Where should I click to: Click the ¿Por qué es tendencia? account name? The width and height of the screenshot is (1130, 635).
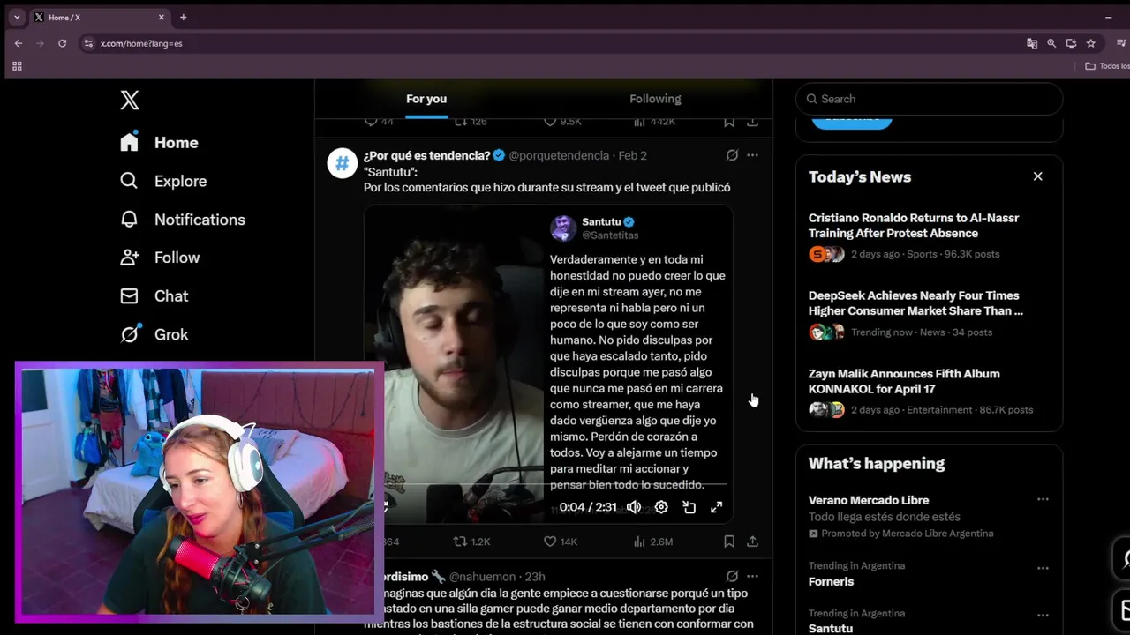coord(426,155)
